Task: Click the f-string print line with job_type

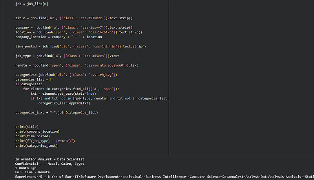Action: (45, 141)
